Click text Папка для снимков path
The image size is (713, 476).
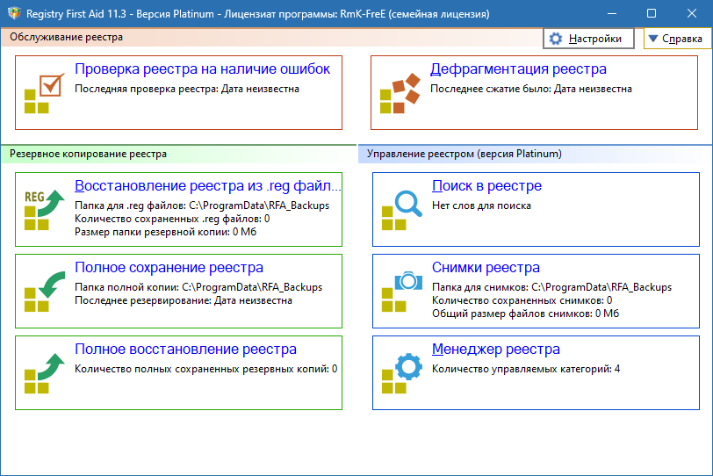coord(551,287)
